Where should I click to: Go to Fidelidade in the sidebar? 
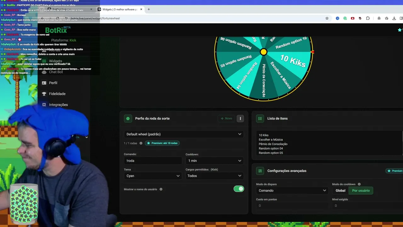[x=57, y=94]
